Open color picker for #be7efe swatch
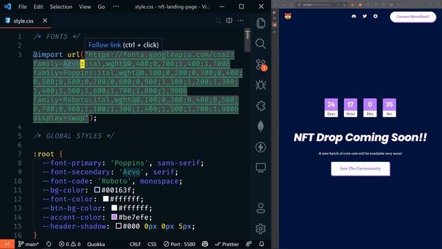This screenshot has height=249, width=442. point(114,216)
